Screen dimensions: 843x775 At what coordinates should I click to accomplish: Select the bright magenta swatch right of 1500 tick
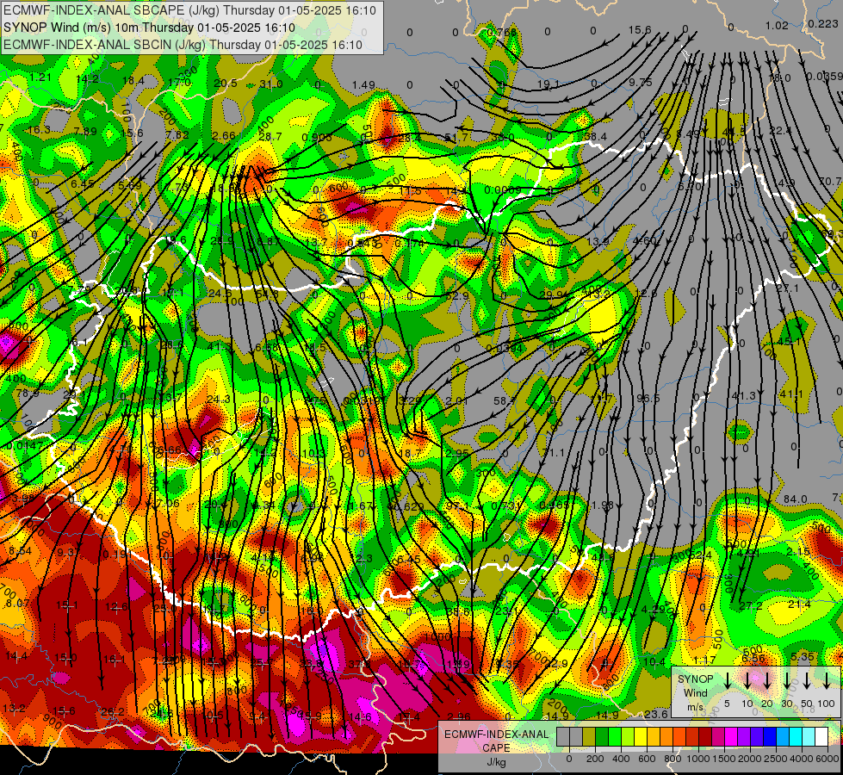point(731,736)
